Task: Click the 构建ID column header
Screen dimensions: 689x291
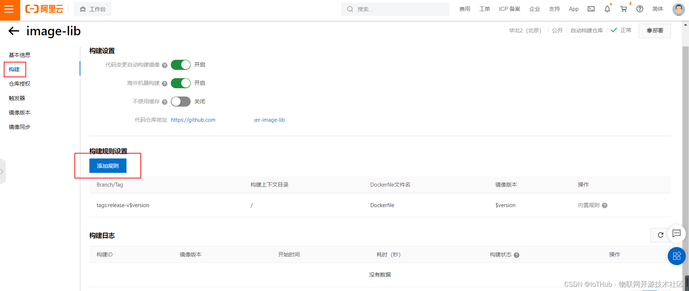Action: coord(105,255)
